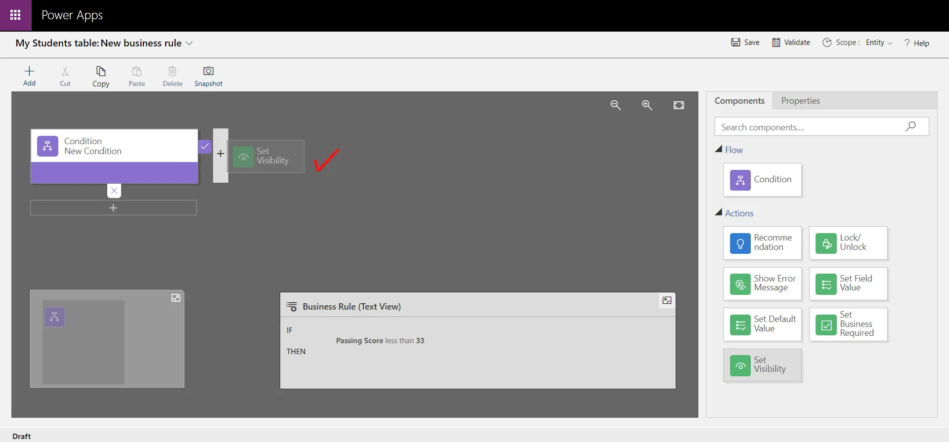Click the Validate button
The image size is (949, 442).
coord(791,42)
